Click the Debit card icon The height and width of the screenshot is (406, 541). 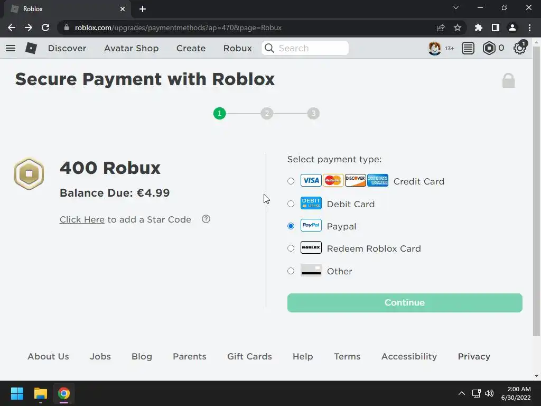(x=311, y=203)
